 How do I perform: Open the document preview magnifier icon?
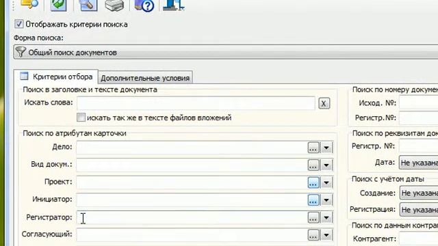(88, 5)
